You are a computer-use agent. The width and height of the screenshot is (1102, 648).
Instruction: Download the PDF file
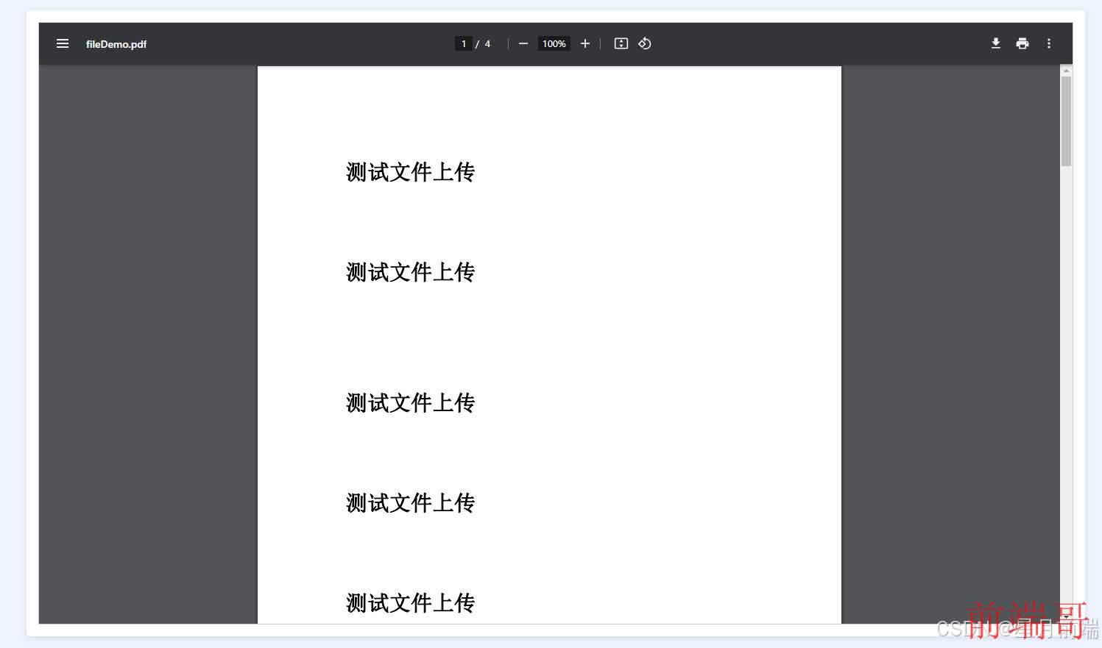995,43
